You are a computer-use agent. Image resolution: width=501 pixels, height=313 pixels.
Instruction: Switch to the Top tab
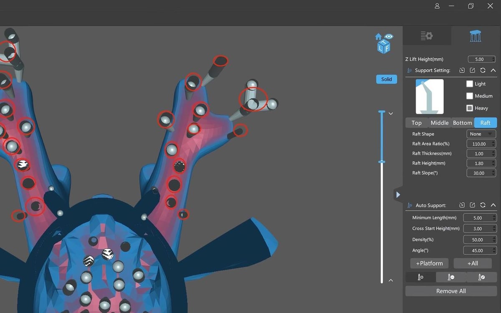click(x=417, y=123)
